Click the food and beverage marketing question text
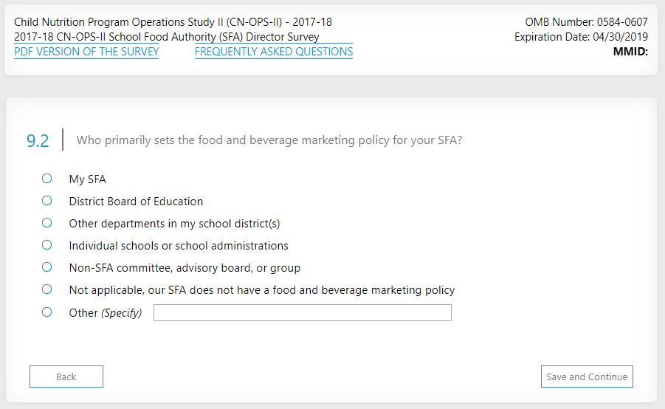 click(269, 140)
